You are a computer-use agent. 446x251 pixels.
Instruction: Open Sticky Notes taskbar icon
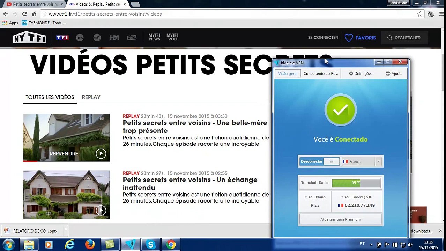coord(110,245)
